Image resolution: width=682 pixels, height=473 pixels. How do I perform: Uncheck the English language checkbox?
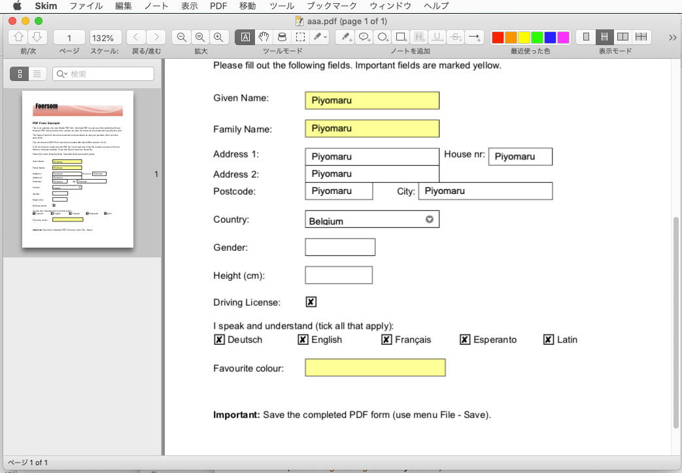tap(303, 339)
